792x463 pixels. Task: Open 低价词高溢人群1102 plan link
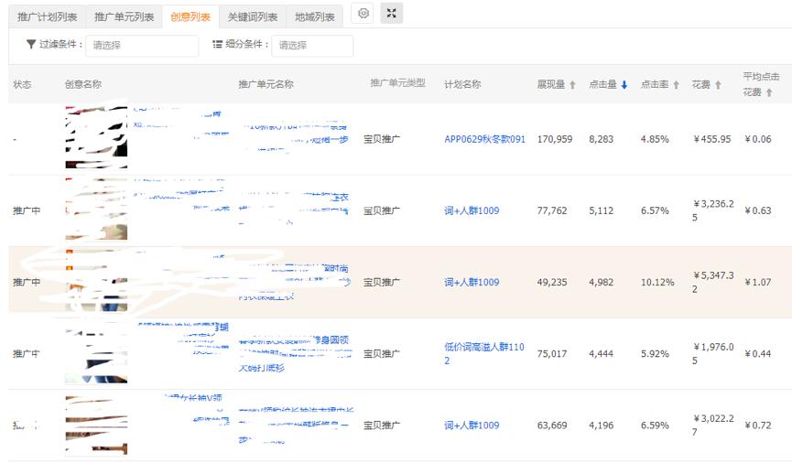coord(484,353)
